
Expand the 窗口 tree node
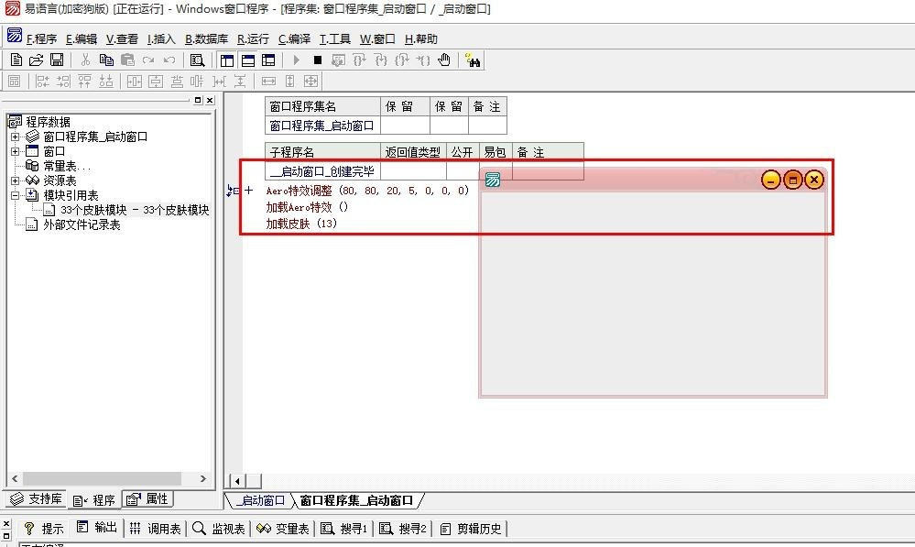(x=16, y=151)
